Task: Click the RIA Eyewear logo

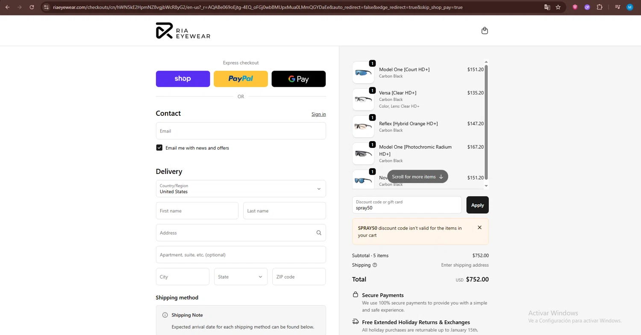Action: [183, 31]
